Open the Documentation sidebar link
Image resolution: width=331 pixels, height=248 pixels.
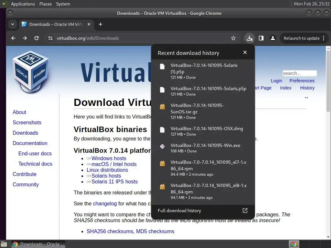coord(30,143)
